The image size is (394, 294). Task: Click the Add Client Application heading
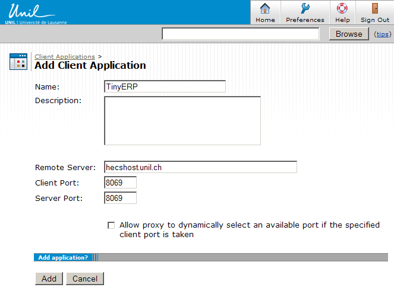pyautogui.click(x=90, y=66)
